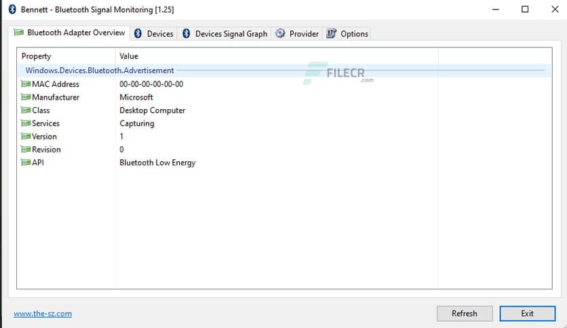The width and height of the screenshot is (567, 328).
Task: Click the Revision value 0
Action: click(121, 149)
